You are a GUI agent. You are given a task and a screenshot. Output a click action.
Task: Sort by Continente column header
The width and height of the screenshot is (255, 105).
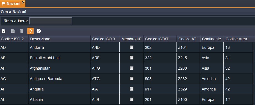pyautogui.click(x=212, y=39)
